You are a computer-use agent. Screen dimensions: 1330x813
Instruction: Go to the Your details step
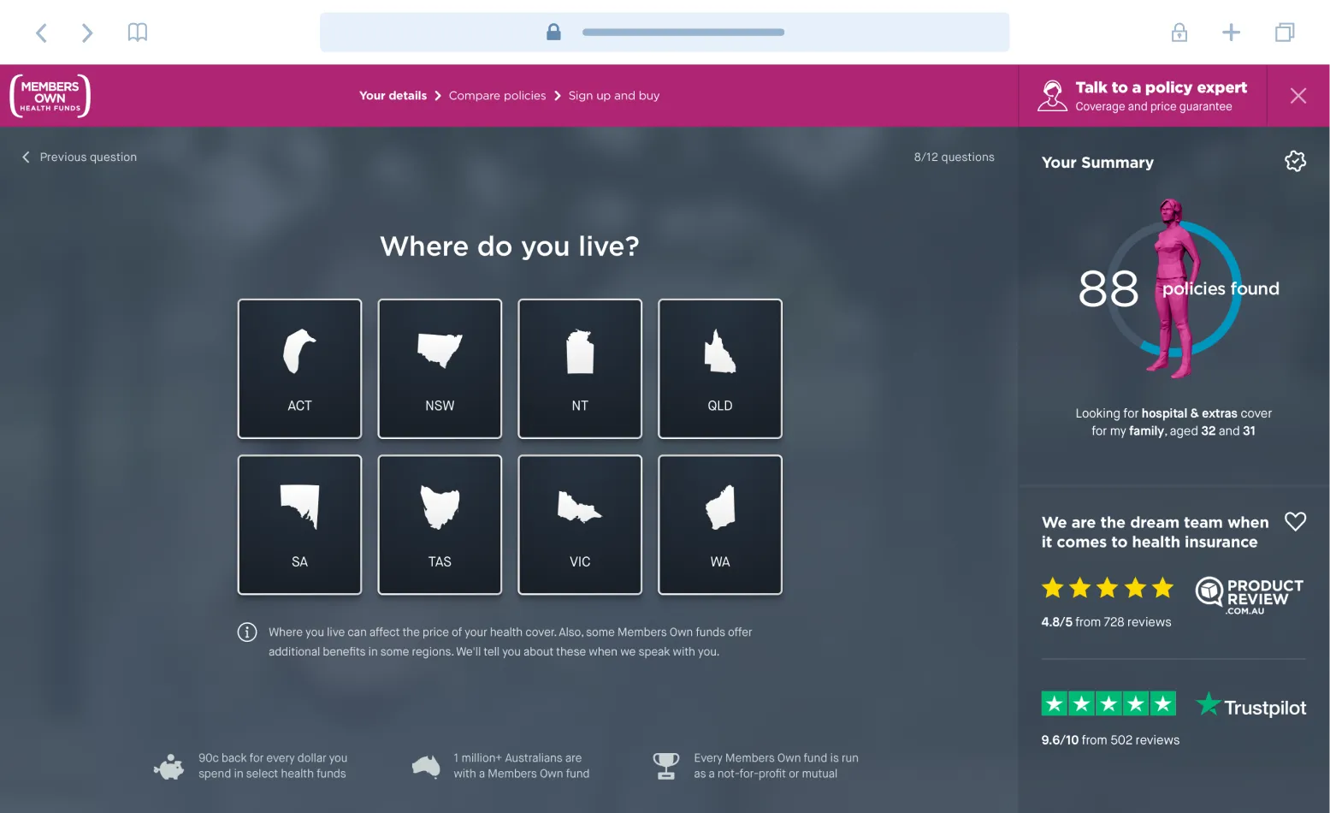(x=393, y=96)
